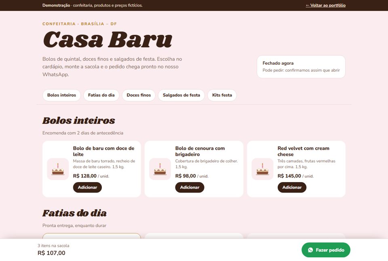The image size is (388, 261).
Task: Click the Bolo de baru com doce de leite title
Action: coord(104,151)
